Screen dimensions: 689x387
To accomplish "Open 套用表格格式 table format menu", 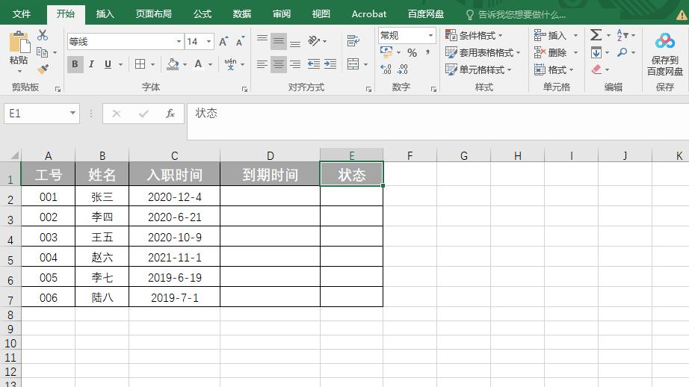I will 483,53.
